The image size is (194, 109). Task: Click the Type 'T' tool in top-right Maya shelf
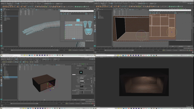pos(117,7)
